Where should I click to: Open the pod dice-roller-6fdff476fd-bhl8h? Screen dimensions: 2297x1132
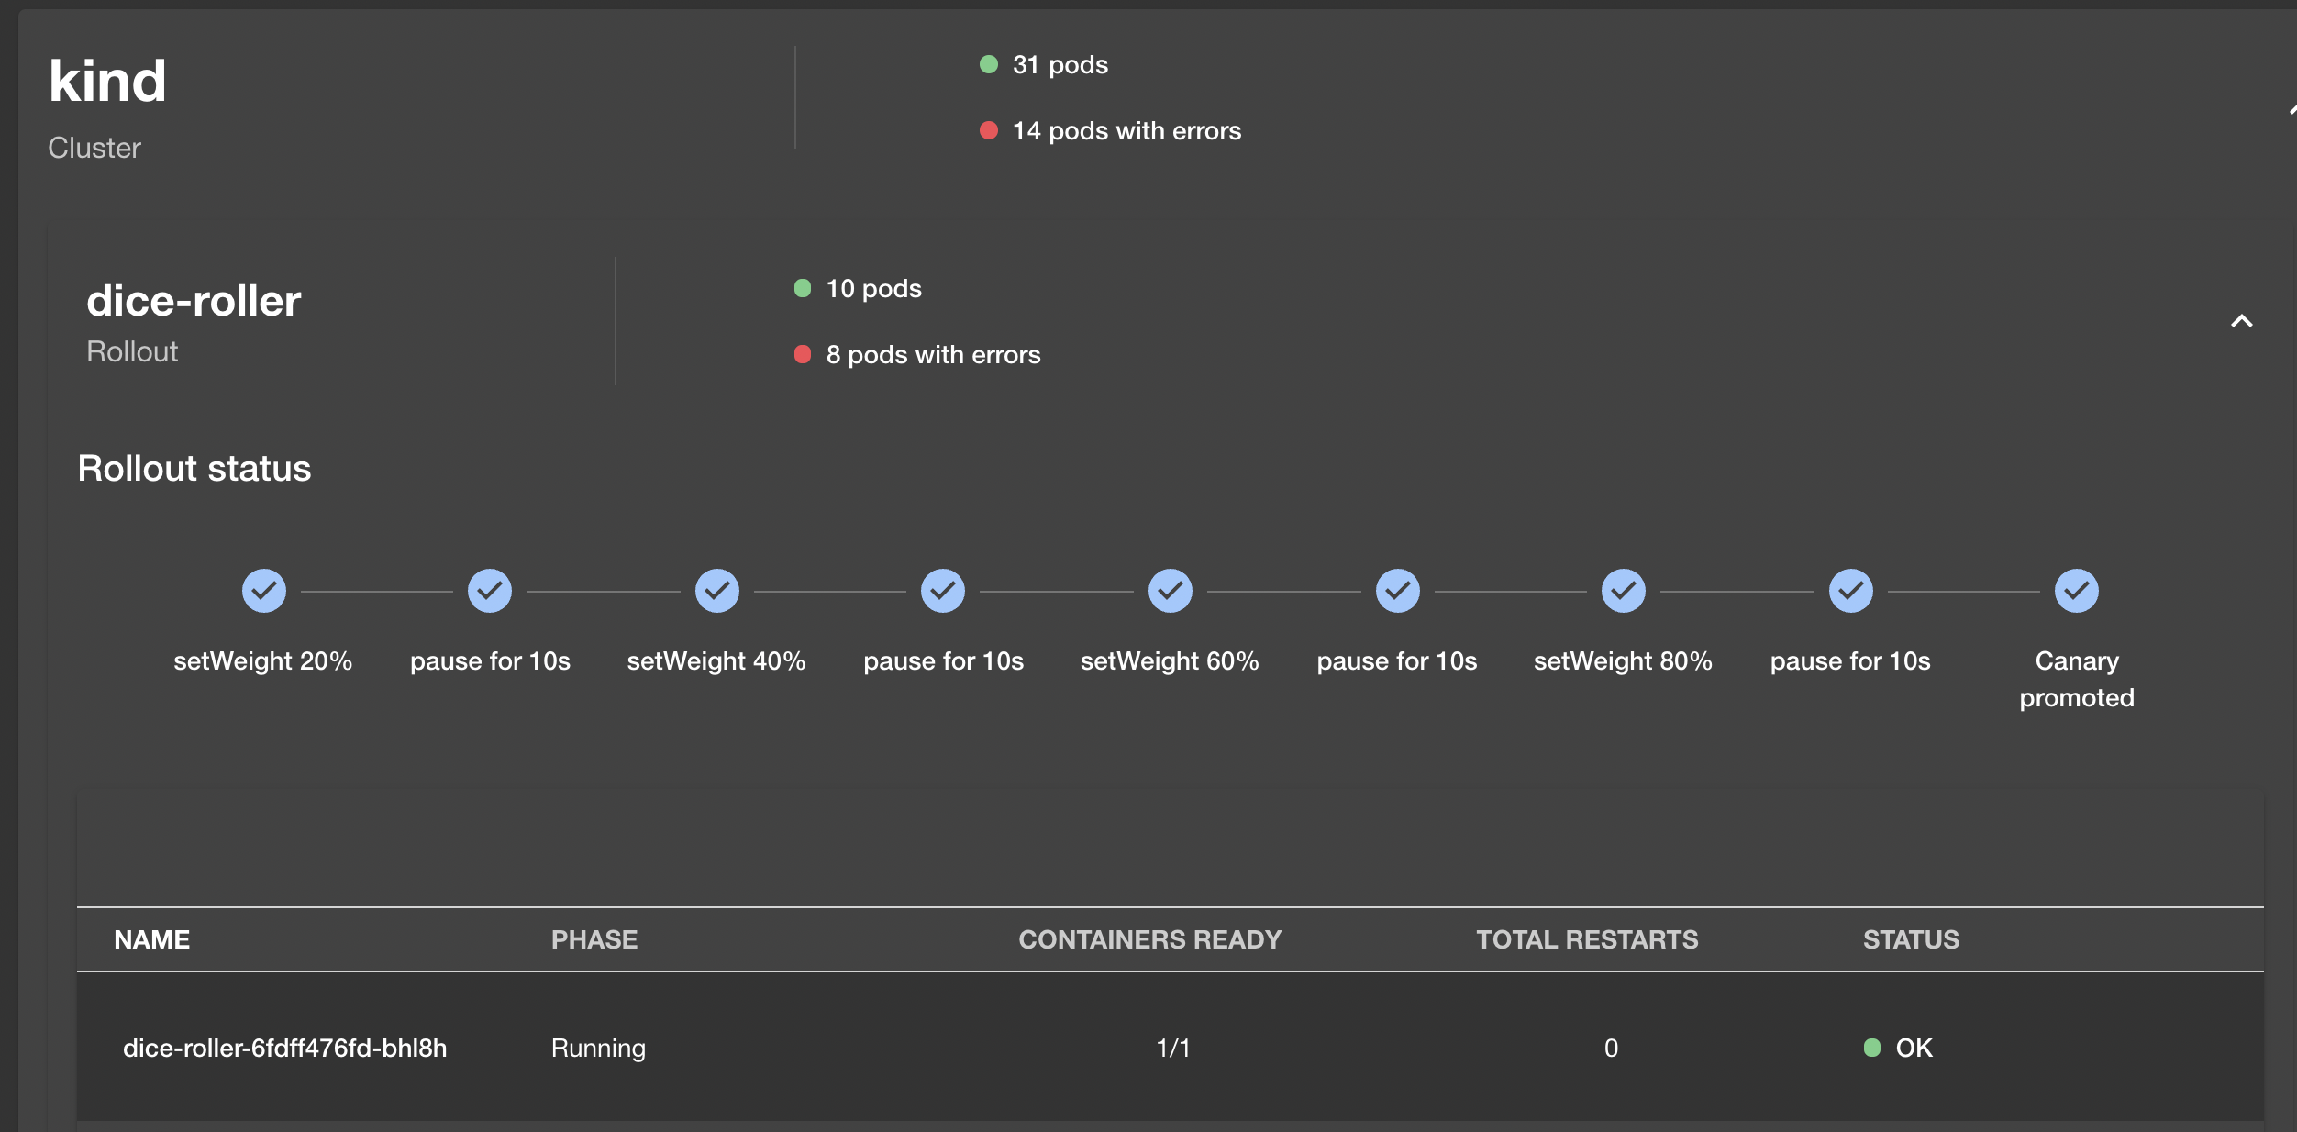(285, 1048)
